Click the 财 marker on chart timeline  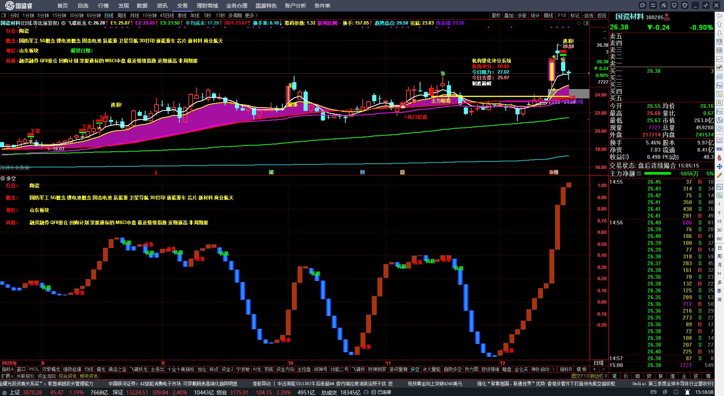coord(362,172)
